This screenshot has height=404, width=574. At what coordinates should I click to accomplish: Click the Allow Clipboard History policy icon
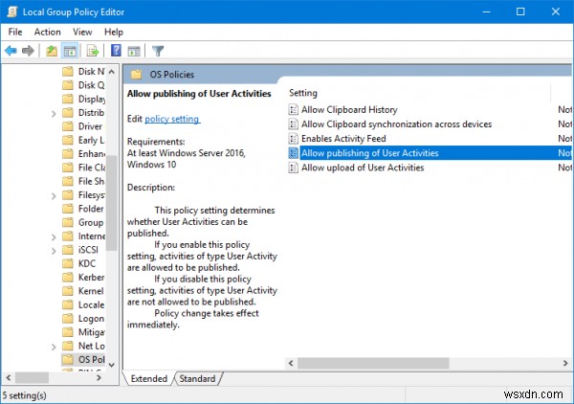294,109
